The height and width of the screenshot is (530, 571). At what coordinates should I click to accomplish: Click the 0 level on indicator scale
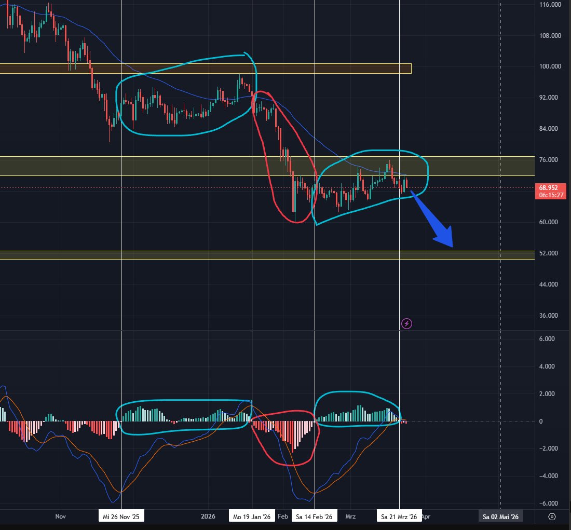tap(541, 421)
